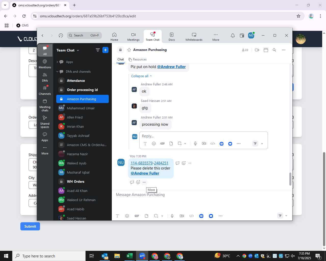The image size is (326, 261).
Task: Open Shared spaces in sidebar
Action: [45, 122]
